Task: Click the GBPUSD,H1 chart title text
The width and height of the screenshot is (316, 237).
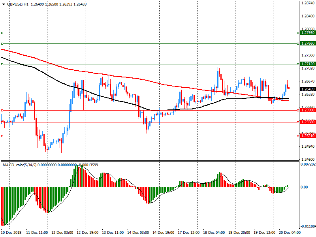Action: (18, 4)
